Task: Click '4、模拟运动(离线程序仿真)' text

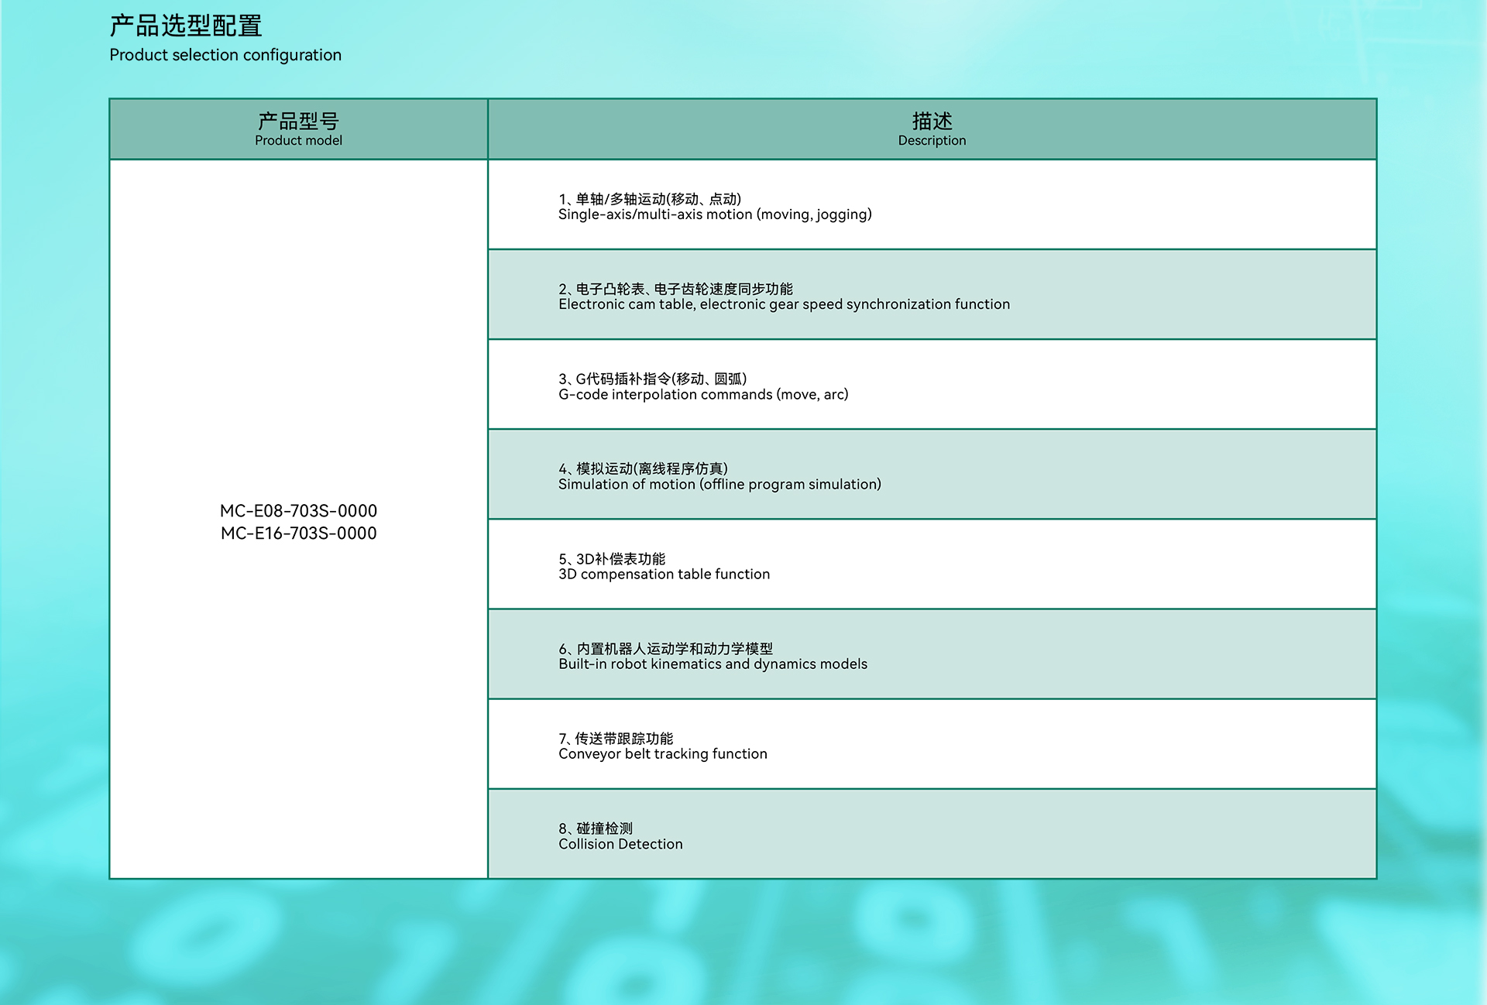Action: [643, 468]
